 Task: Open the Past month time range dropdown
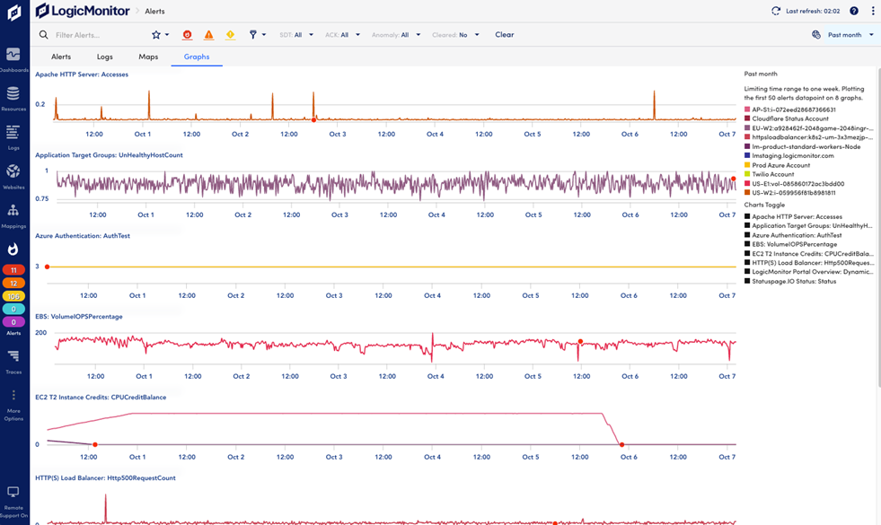850,35
